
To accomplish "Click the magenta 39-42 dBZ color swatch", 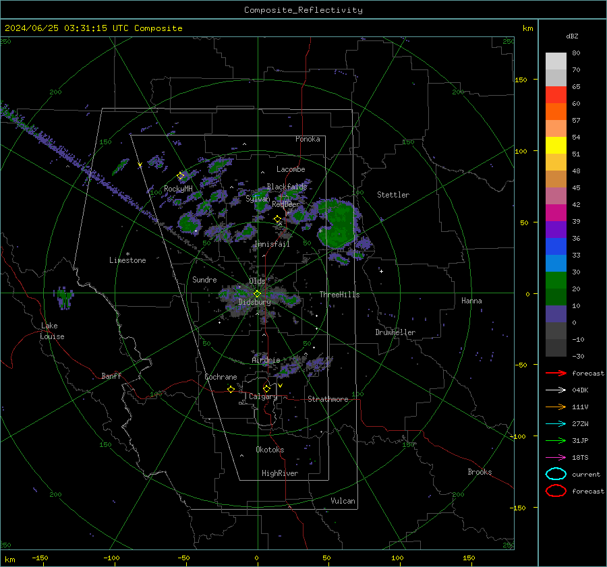I will coord(556,213).
